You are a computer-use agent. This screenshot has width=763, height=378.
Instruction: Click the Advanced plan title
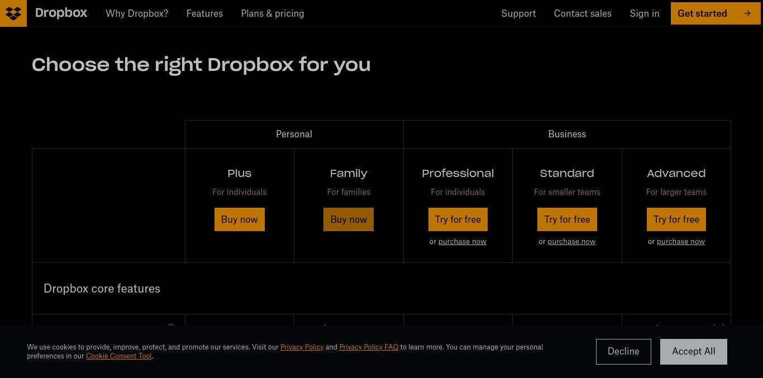pyautogui.click(x=676, y=174)
